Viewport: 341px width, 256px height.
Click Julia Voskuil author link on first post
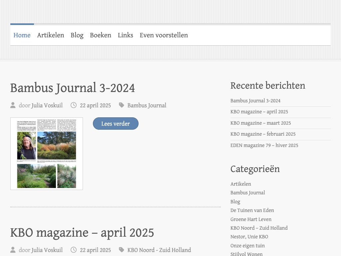[47, 105]
